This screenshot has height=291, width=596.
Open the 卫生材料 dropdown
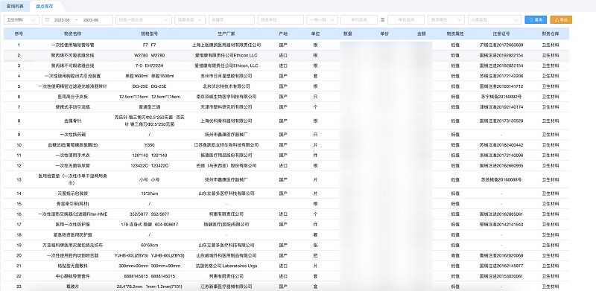(22, 20)
